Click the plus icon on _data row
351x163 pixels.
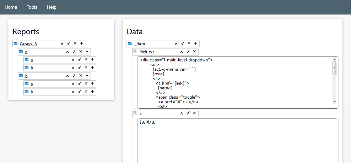tap(195, 43)
